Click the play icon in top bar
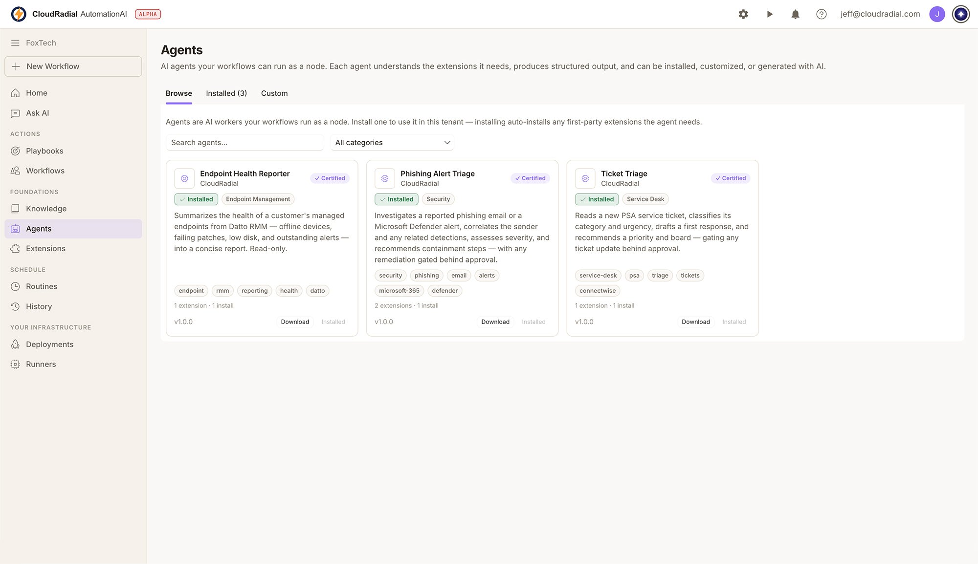This screenshot has width=978, height=564. click(x=770, y=14)
